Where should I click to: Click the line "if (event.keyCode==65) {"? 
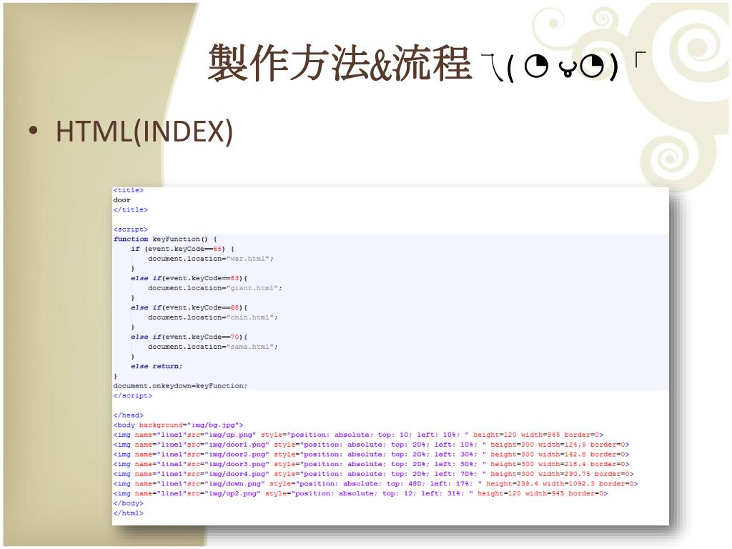(x=182, y=249)
